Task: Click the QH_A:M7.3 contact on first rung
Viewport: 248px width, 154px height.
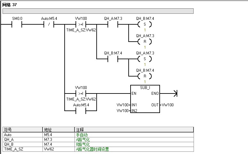Action: point(113,24)
